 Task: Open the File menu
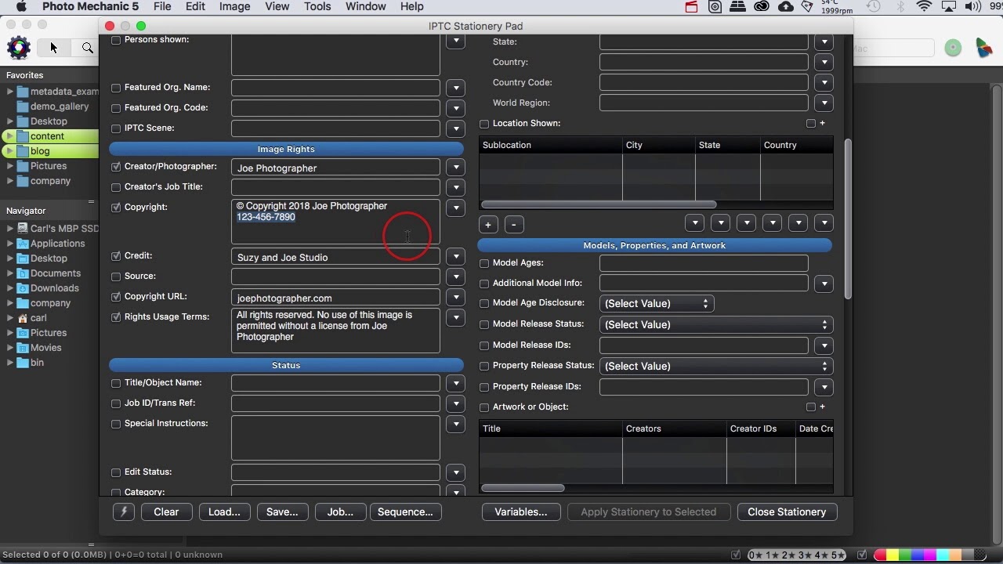[162, 7]
